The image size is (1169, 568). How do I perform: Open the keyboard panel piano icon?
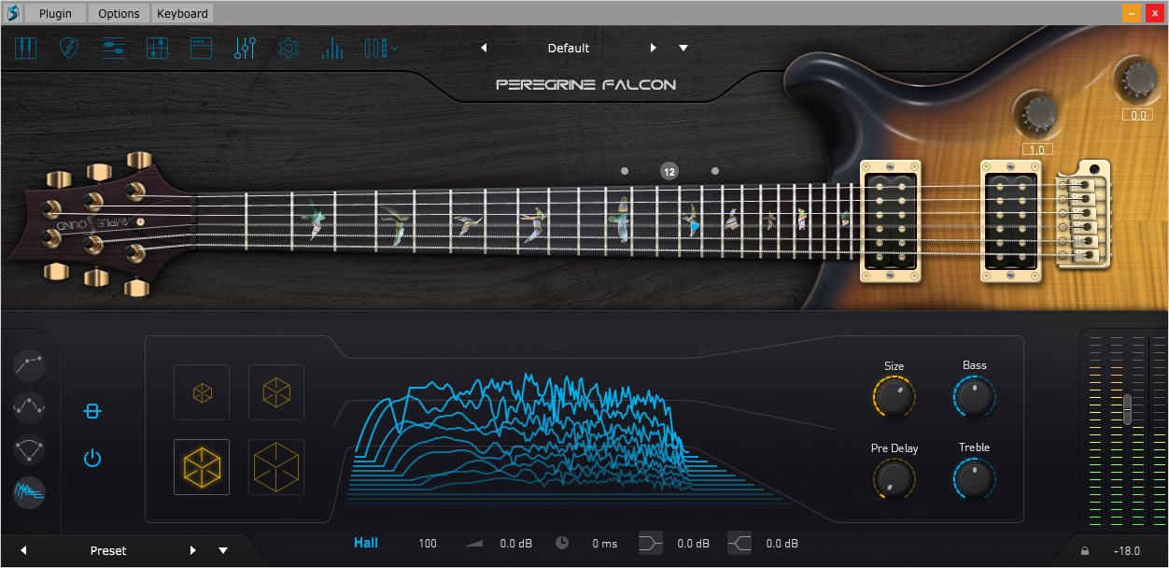tap(25, 48)
